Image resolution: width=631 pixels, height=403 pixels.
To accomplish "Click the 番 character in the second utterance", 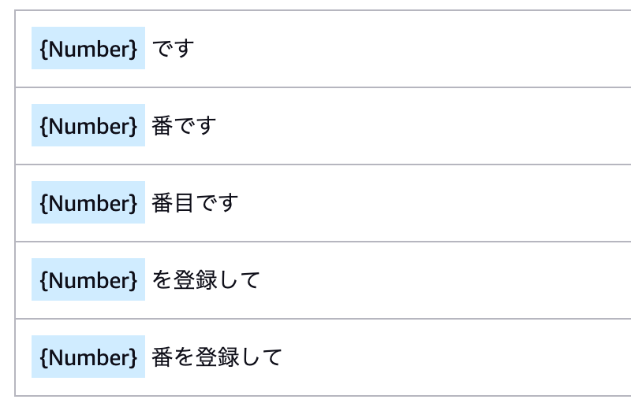I will pos(162,126).
